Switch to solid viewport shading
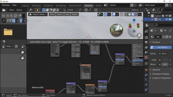Screen dimensions: 173x97 point(130,14)
